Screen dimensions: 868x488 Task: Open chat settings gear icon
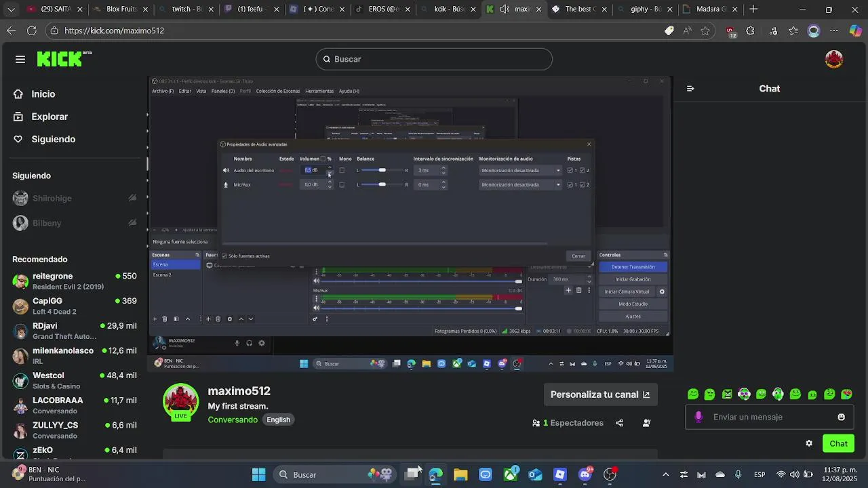click(809, 443)
